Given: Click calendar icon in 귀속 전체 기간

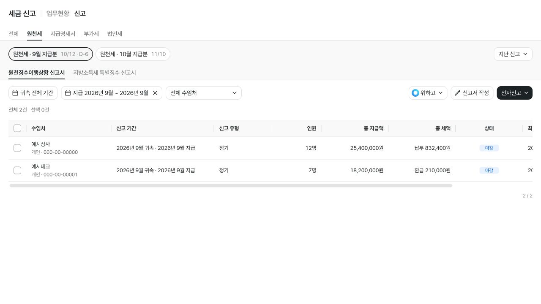Looking at the screenshot, I should click(15, 93).
